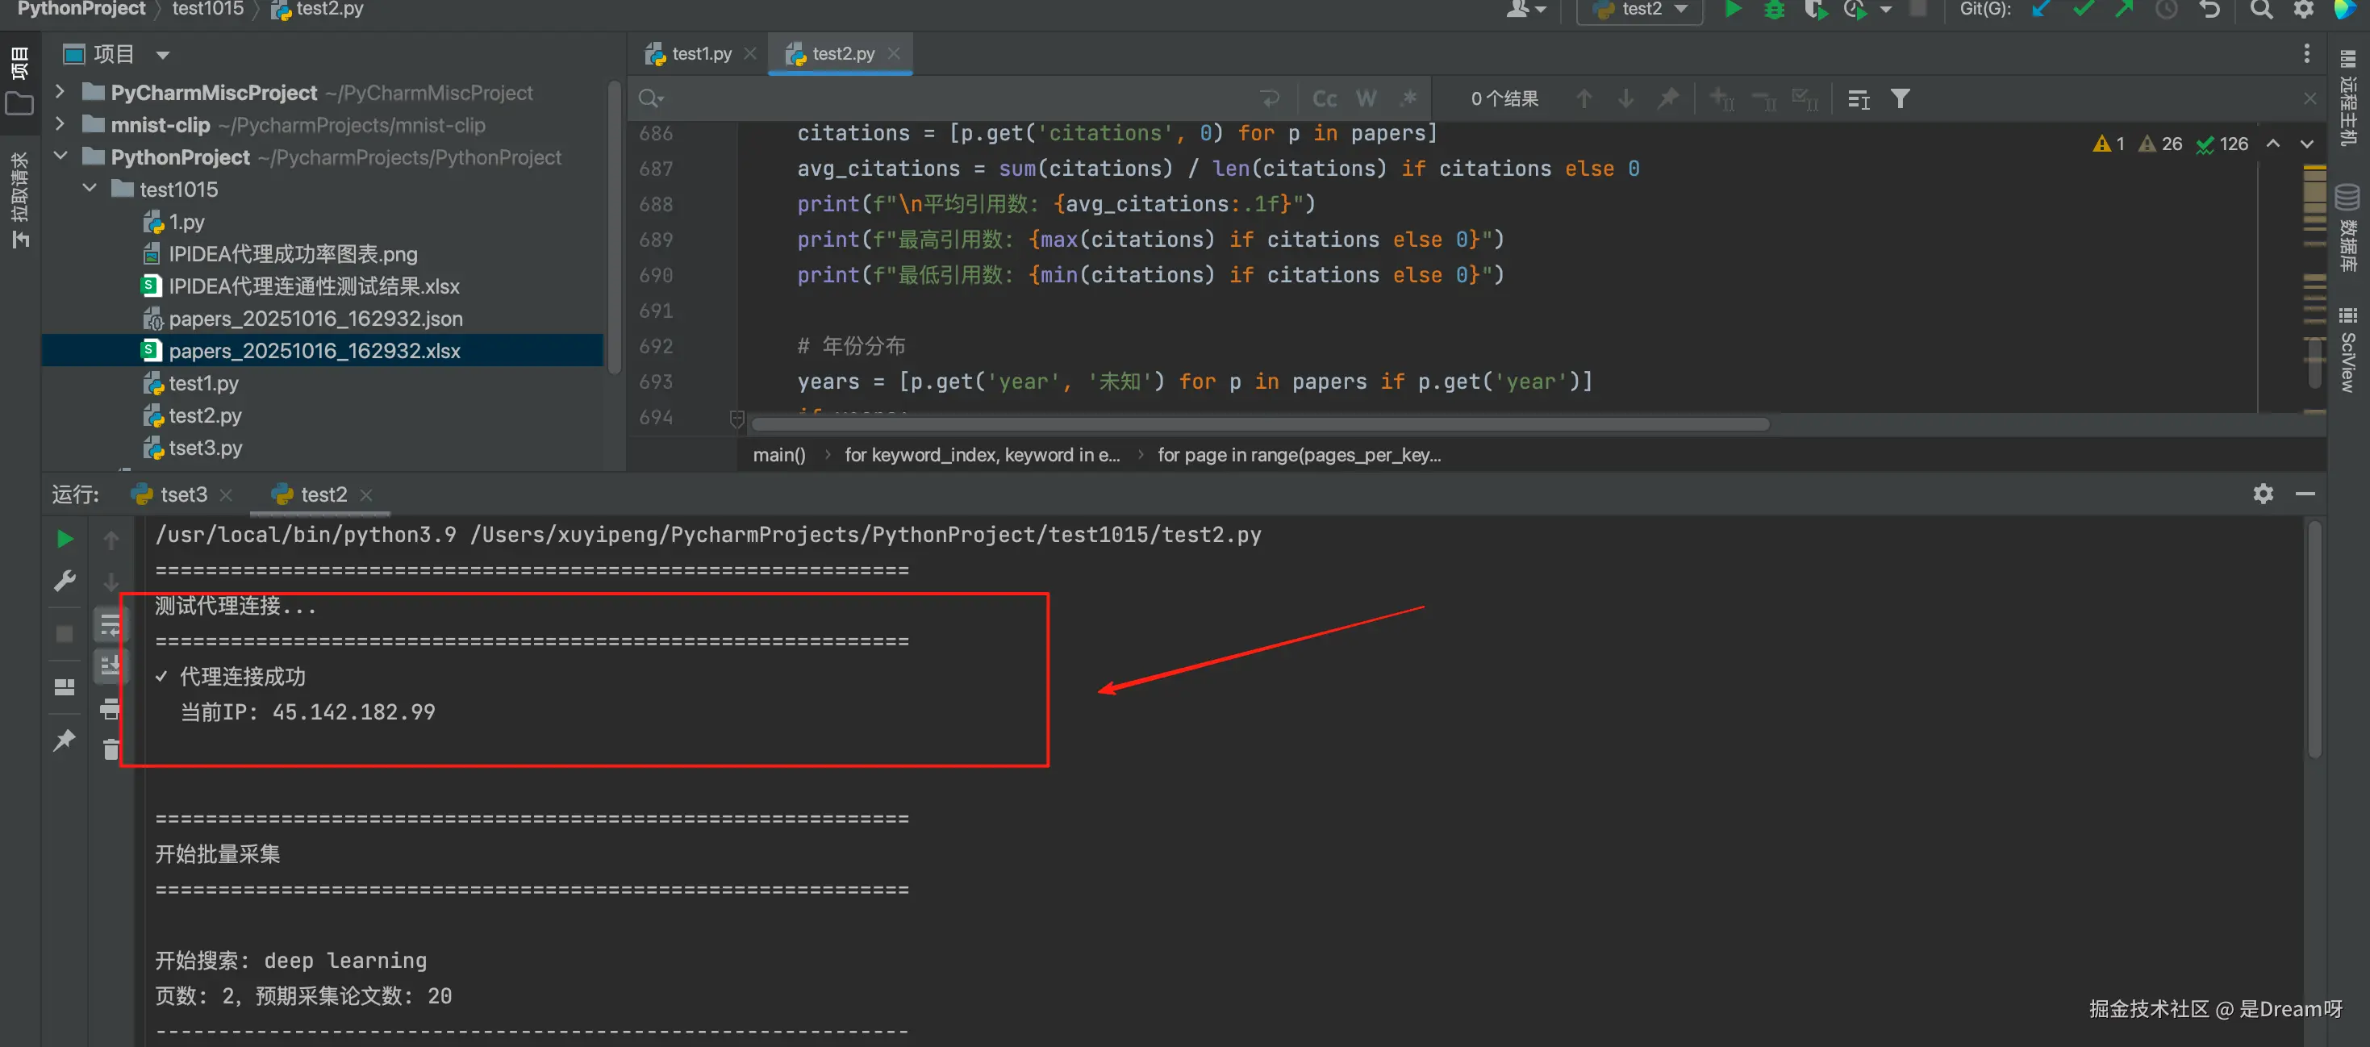The image size is (2370, 1047).
Task: Click the horizontal editor scrollbar
Action: click(1261, 424)
